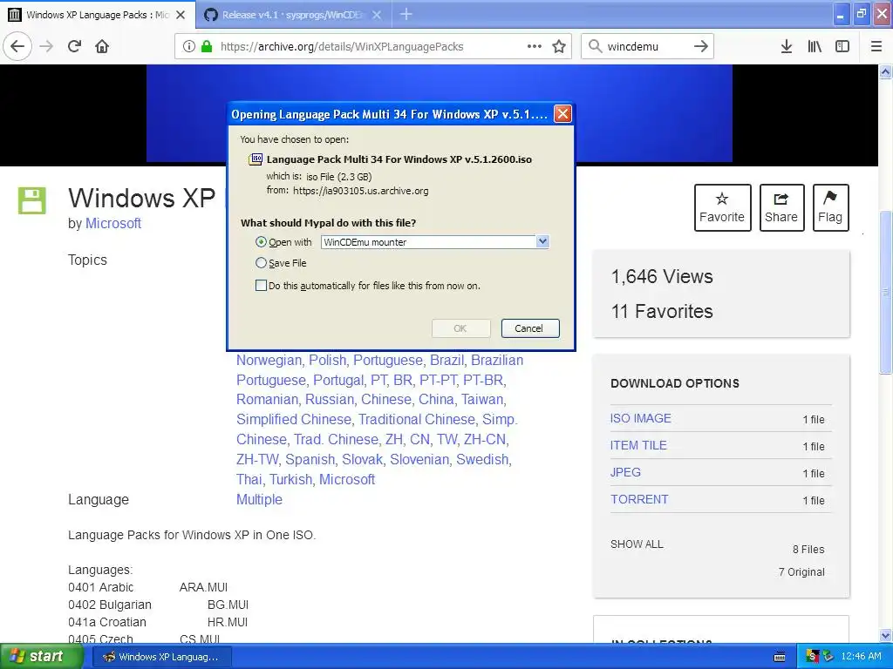Check Do this automatically for files like this
This screenshot has width=893, height=669.
pos(261,286)
